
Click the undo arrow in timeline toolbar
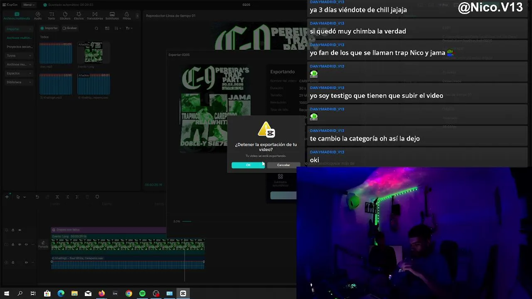37,197
